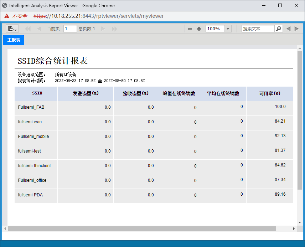Click the horizontal scrollbar thumb
The image size is (305, 247).
tap(142, 228)
